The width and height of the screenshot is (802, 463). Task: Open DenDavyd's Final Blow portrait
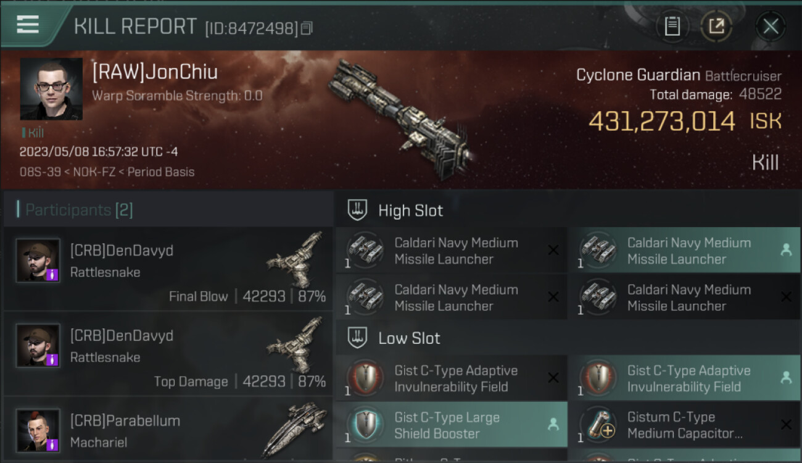(38, 261)
